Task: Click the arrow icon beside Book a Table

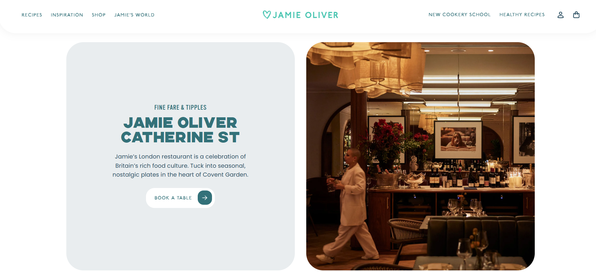Action: point(205,198)
